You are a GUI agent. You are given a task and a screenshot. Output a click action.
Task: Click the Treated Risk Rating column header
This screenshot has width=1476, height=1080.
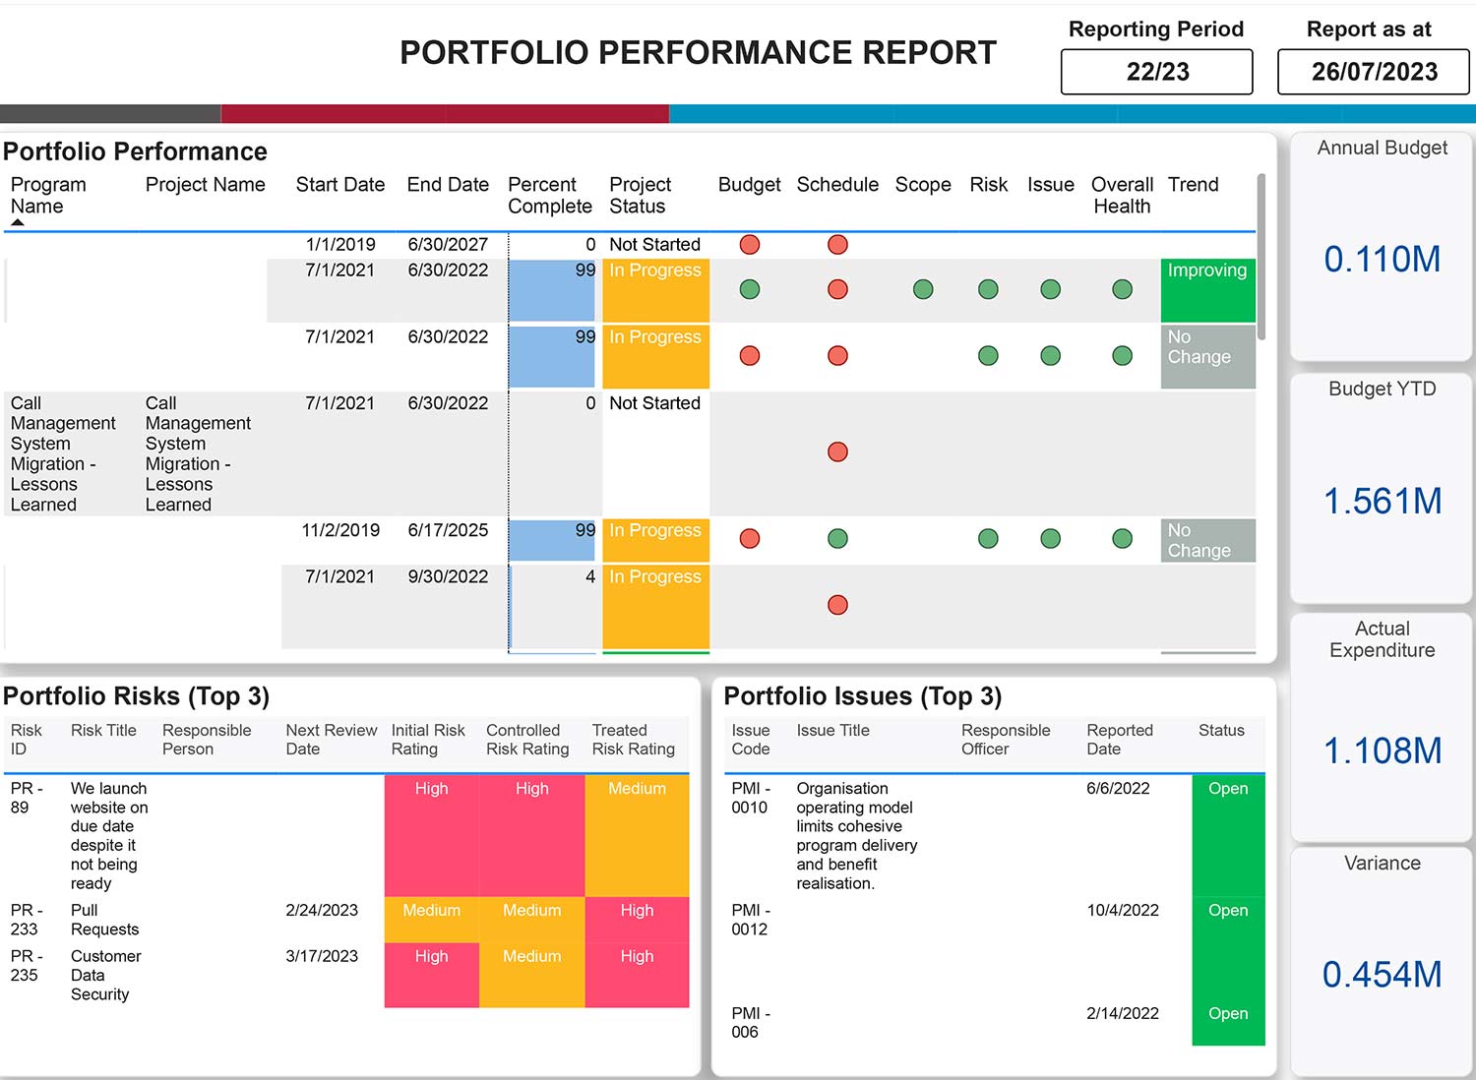[x=634, y=740]
